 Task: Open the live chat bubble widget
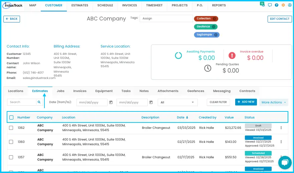(285, 163)
